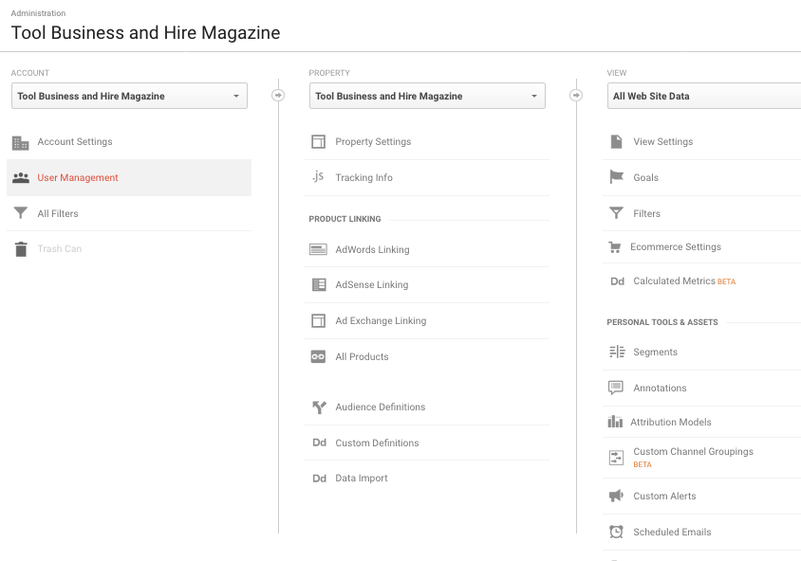Open Attribution Models

tap(671, 422)
